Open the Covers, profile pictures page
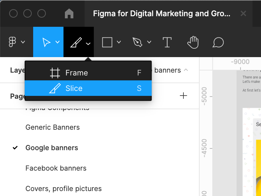The image size is (261, 196). pyautogui.click(x=63, y=189)
